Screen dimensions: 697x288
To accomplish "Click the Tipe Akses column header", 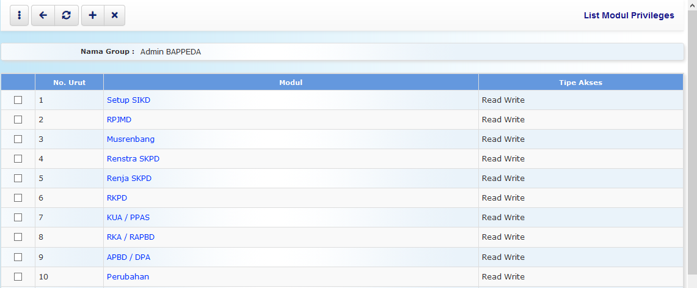I will tap(580, 83).
